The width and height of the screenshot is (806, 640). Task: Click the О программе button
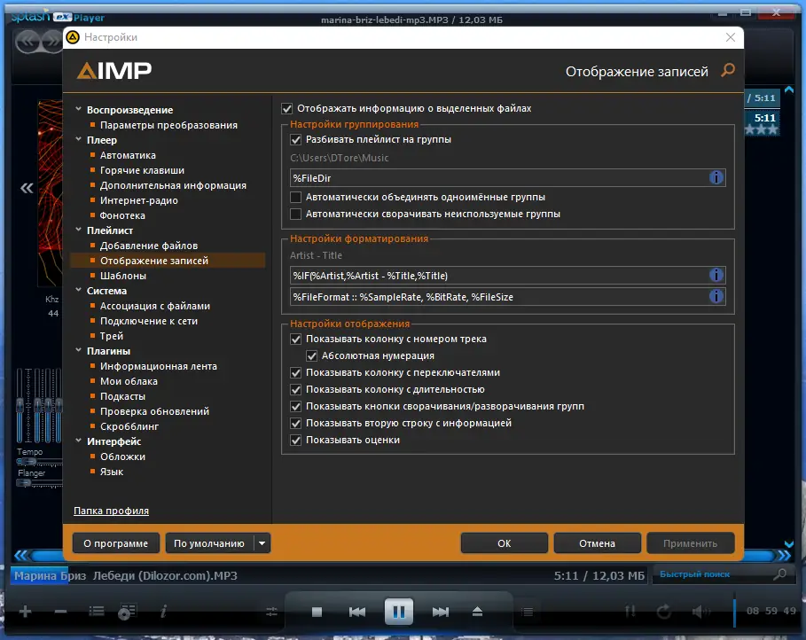[115, 543]
